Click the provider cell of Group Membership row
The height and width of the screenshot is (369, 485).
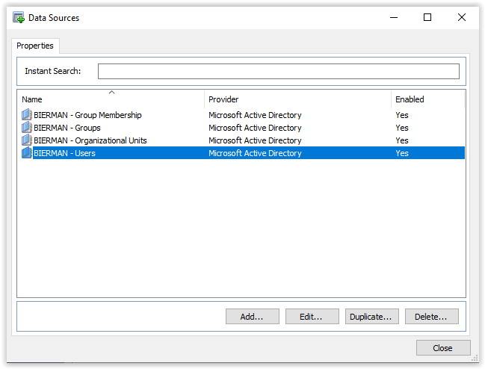(255, 115)
